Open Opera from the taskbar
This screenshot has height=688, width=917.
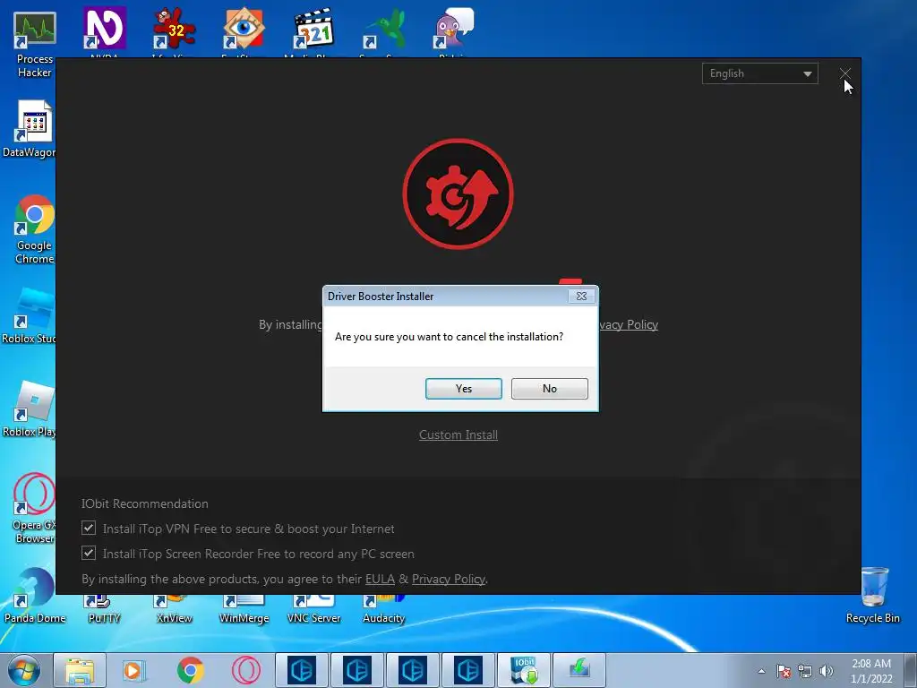pyautogui.click(x=246, y=670)
